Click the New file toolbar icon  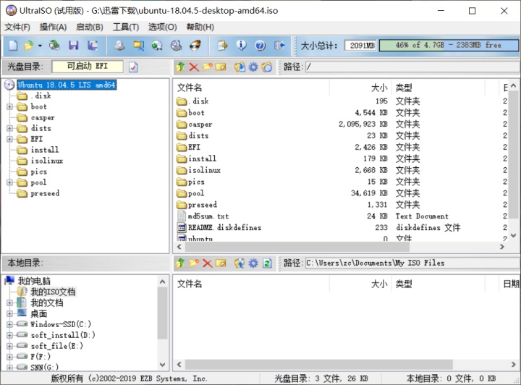pyautogui.click(x=13, y=45)
